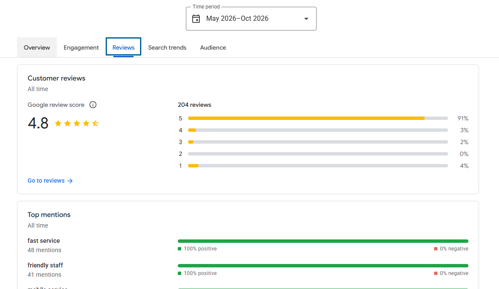499x289 pixels.
Task: Select the Reviews tab
Action: pyautogui.click(x=123, y=47)
